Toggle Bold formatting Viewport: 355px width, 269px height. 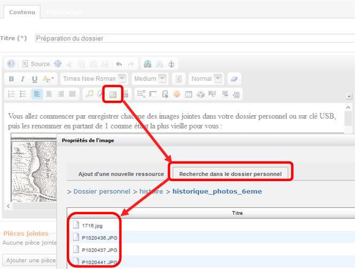pyautogui.click(x=12, y=79)
